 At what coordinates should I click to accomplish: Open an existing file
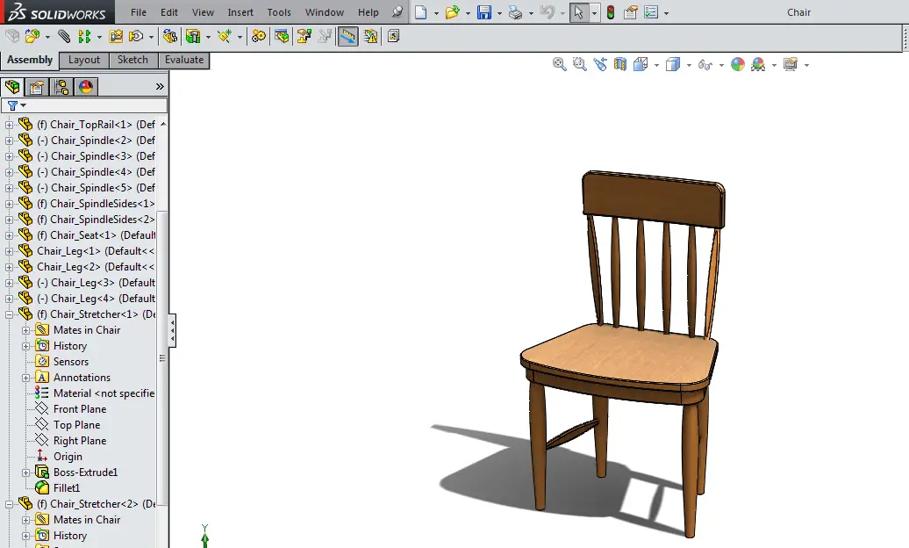coord(452,12)
